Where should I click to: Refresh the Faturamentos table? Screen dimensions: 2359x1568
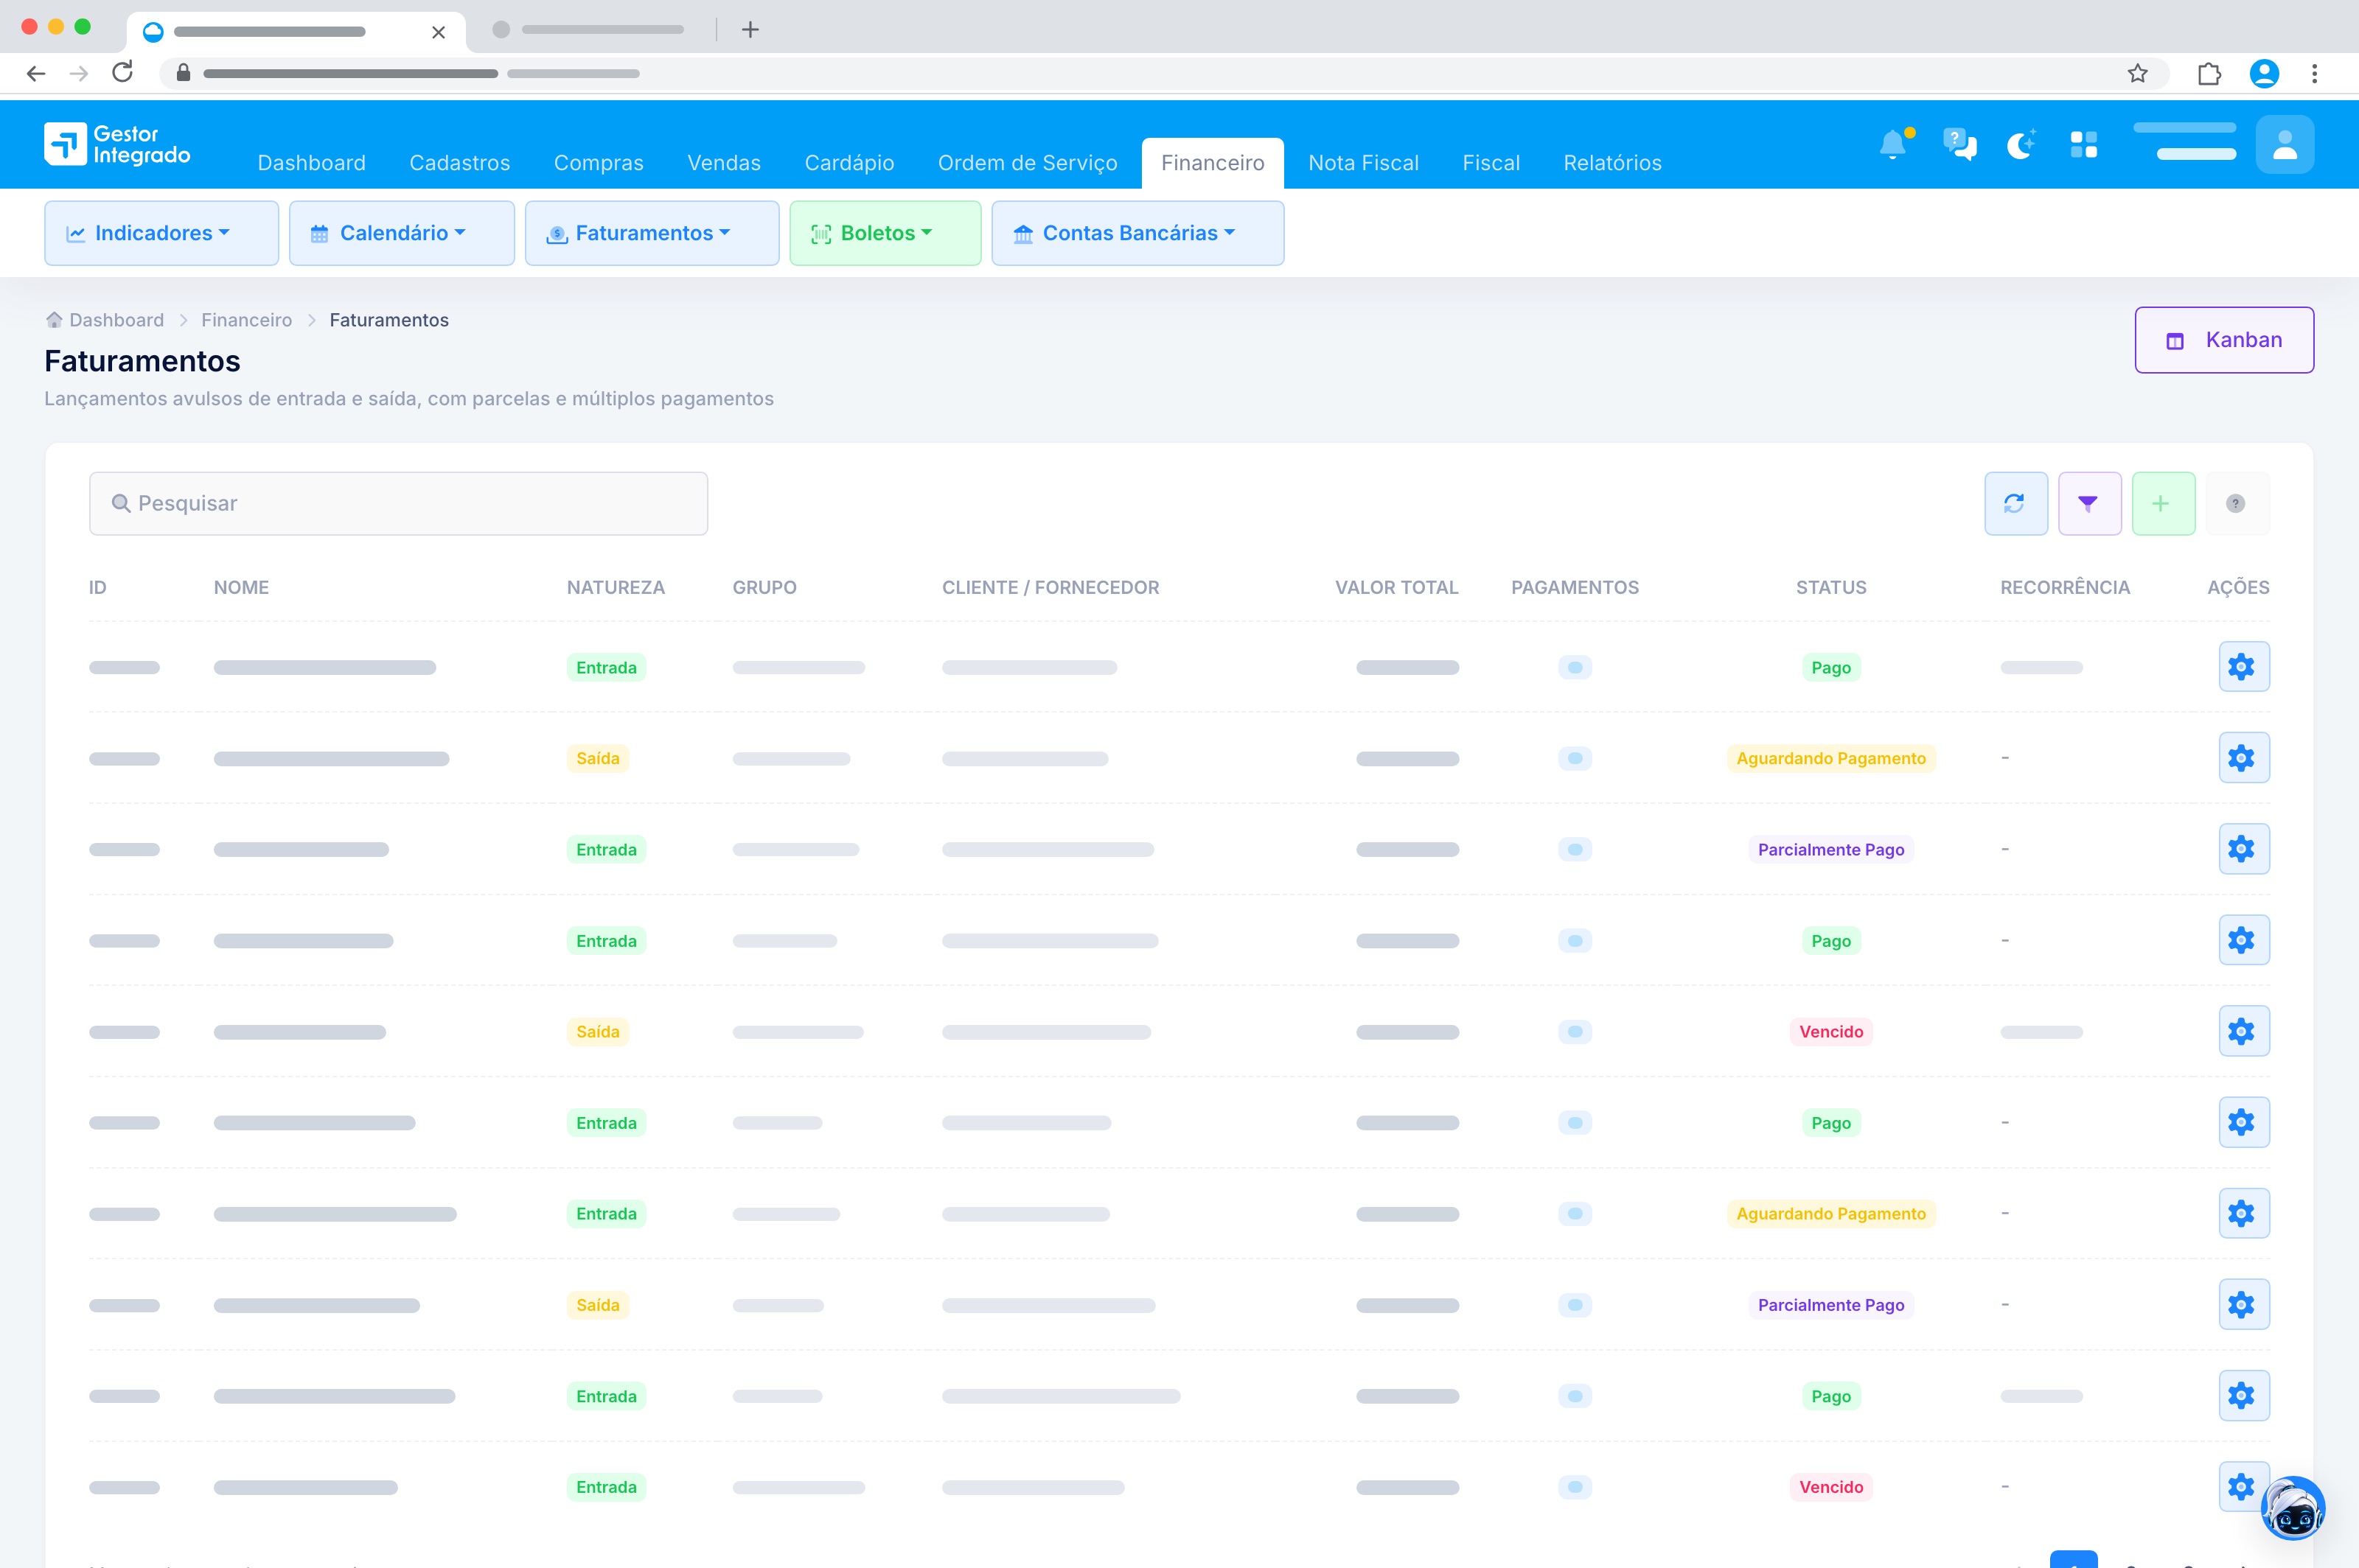2015,503
